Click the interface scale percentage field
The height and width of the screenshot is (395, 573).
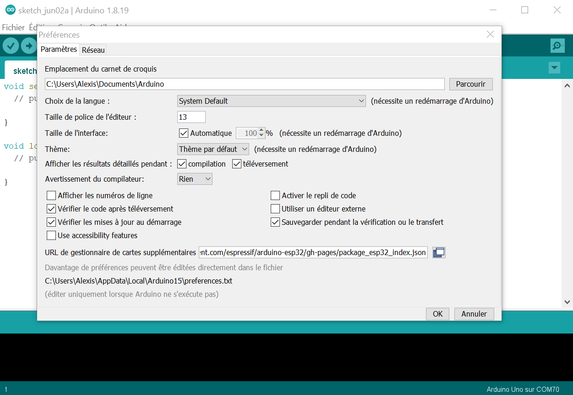tap(247, 134)
